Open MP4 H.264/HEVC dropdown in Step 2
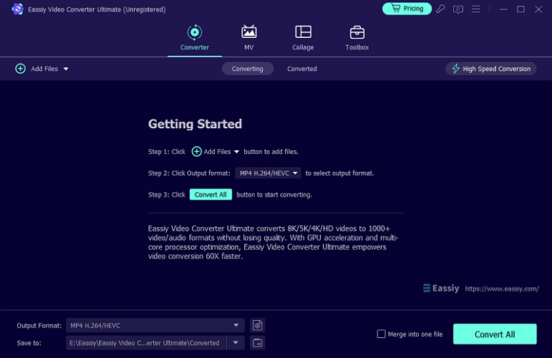 [268, 173]
